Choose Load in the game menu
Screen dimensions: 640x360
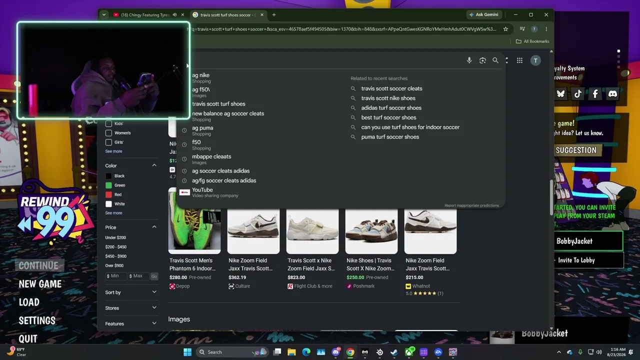(x=29, y=302)
